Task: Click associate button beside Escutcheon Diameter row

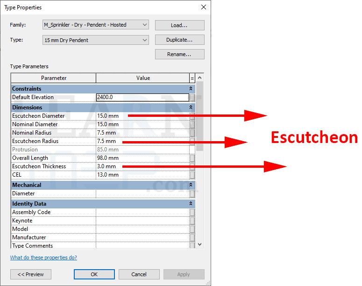Action: [192, 116]
